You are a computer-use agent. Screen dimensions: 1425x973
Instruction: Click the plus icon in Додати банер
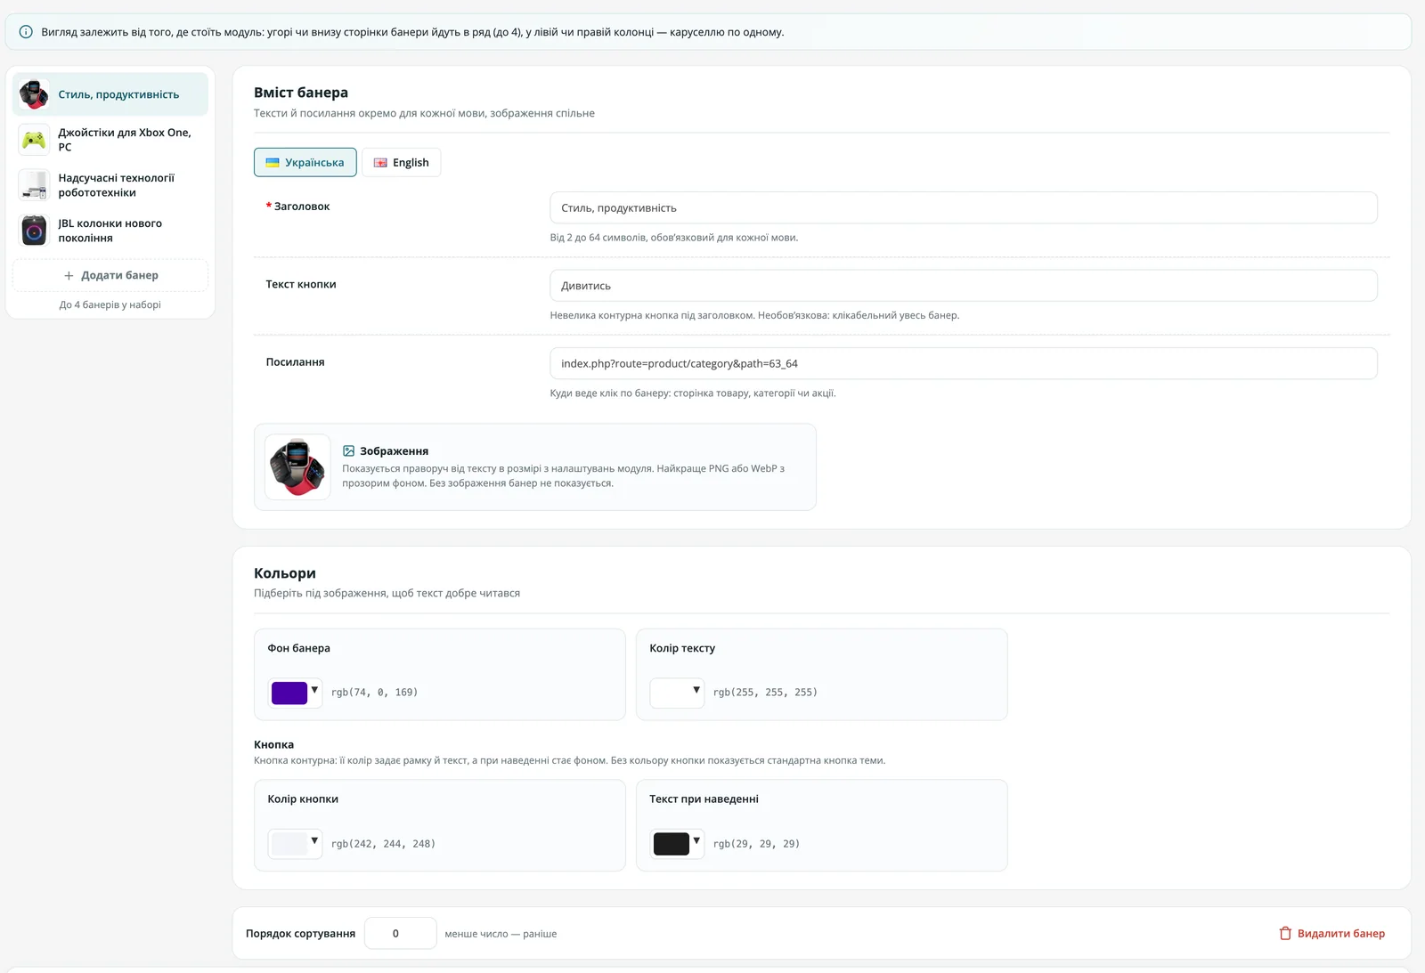69,276
